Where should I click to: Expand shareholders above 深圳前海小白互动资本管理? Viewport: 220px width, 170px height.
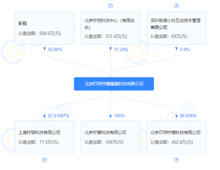[176, 6]
